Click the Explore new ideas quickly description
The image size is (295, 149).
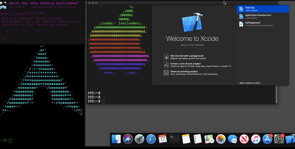[x=188, y=59]
